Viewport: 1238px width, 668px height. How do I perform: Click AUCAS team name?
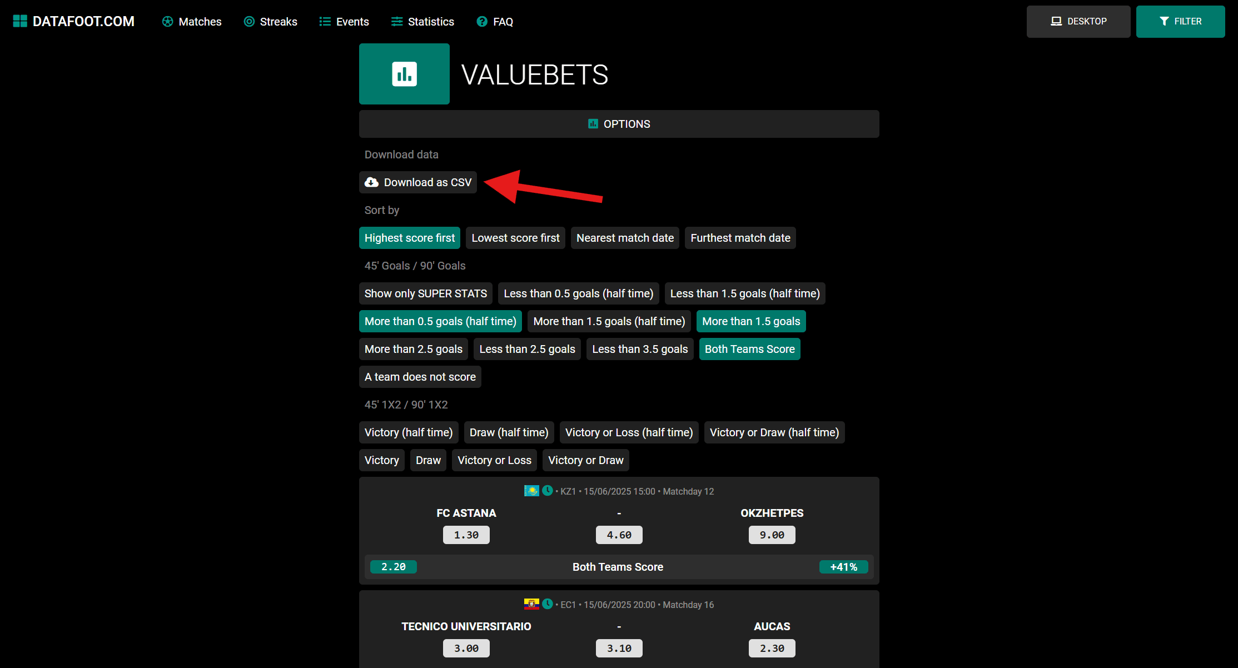pos(772,626)
